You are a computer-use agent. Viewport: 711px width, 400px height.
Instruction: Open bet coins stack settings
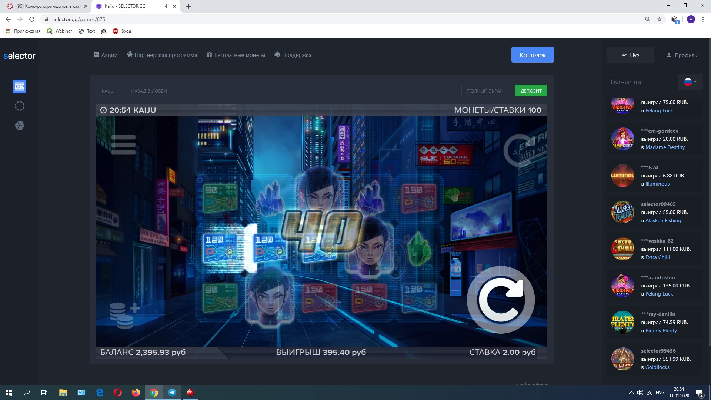124,316
